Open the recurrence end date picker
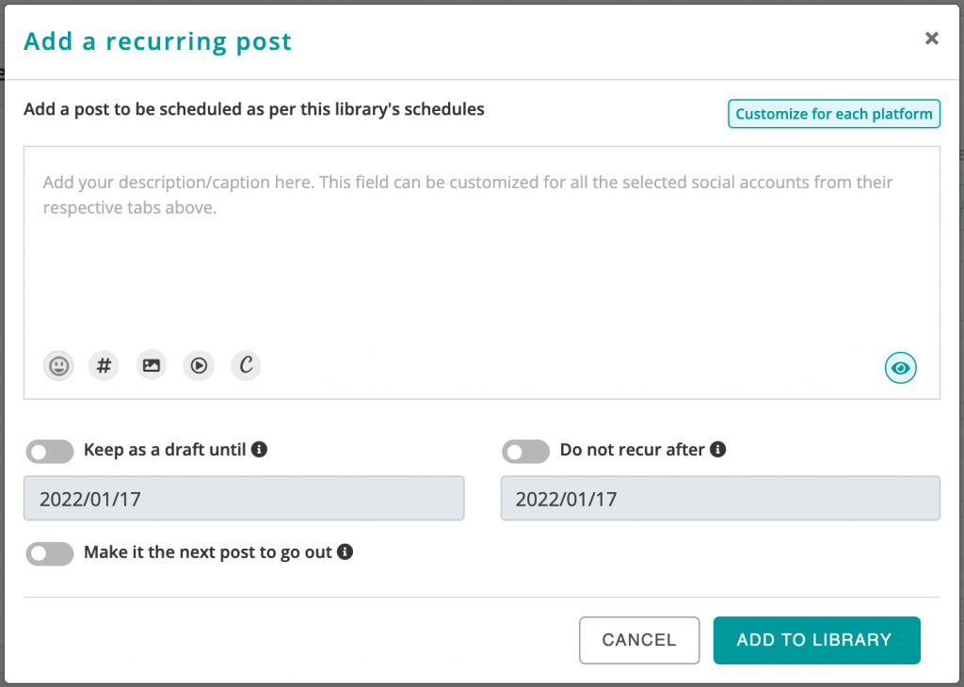964x687 pixels. [x=719, y=498]
